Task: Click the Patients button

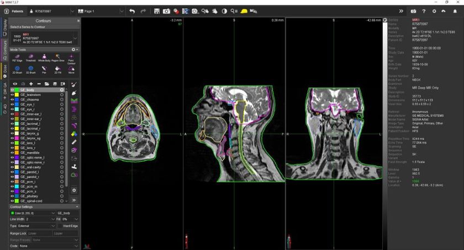Action: tap(14, 11)
